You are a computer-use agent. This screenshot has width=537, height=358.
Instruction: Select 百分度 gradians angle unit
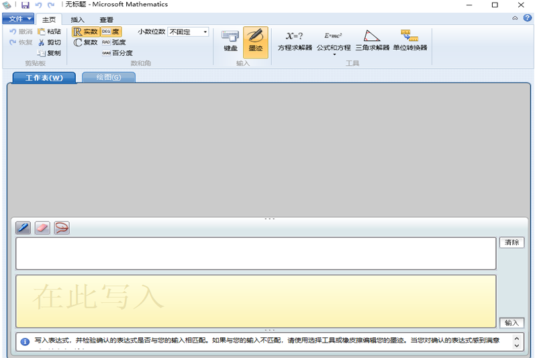click(117, 53)
